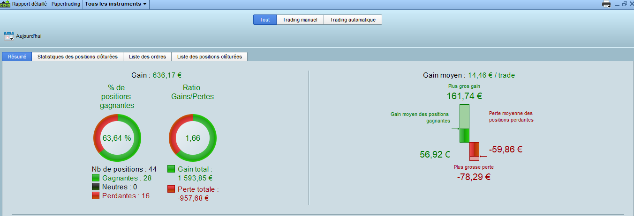This screenshot has height=216, width=634.
Task: Click the Rapport détaillé title
Action: (x=29, y=4)
